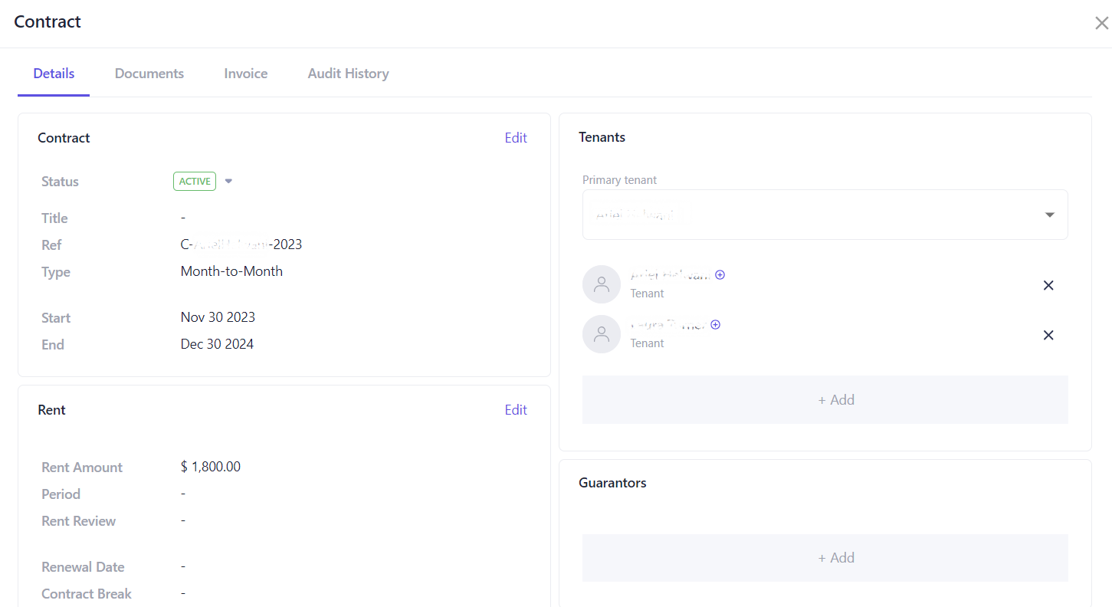Click the Status label
The width and height of the screenshot is (1112, 607).
60,182
